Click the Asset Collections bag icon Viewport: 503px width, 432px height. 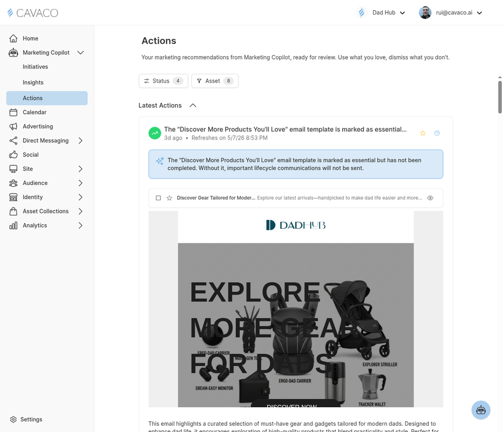pyautogui.click(x=13, y=211)
